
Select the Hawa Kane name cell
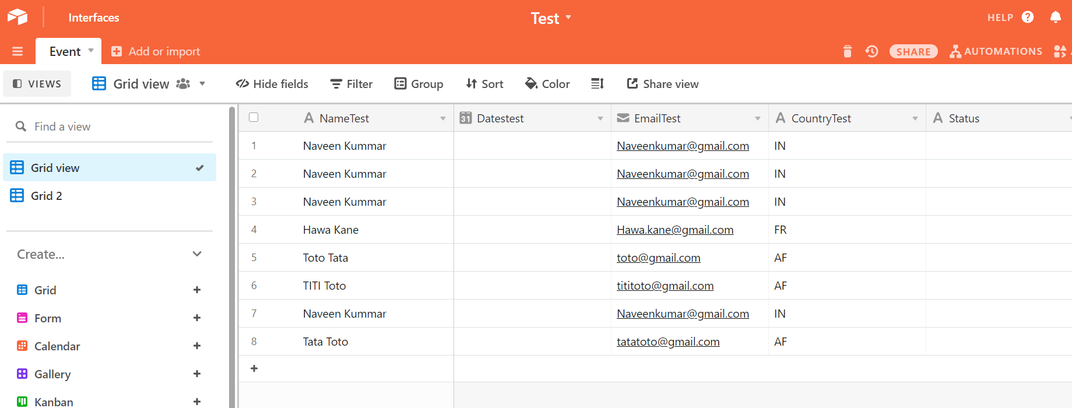(346, 230)
